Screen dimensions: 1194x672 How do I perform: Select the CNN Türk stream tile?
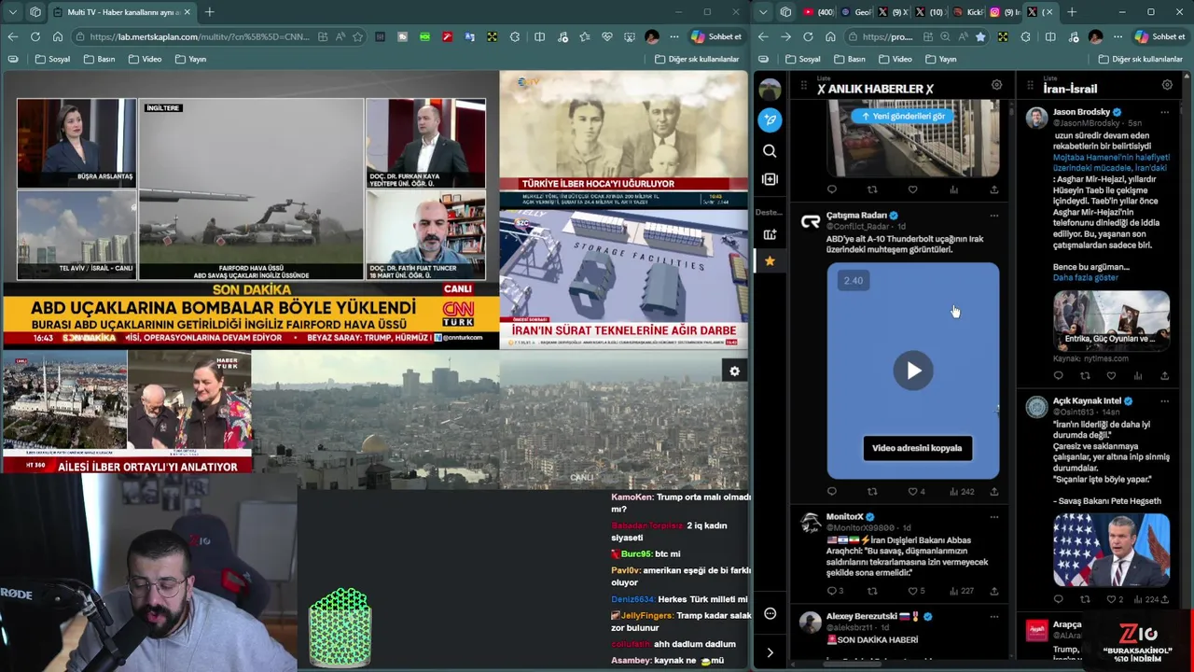tap(251, 210)
